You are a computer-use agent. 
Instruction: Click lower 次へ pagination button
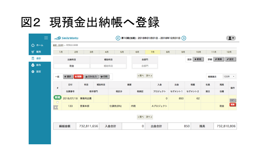tap(149, 117)
